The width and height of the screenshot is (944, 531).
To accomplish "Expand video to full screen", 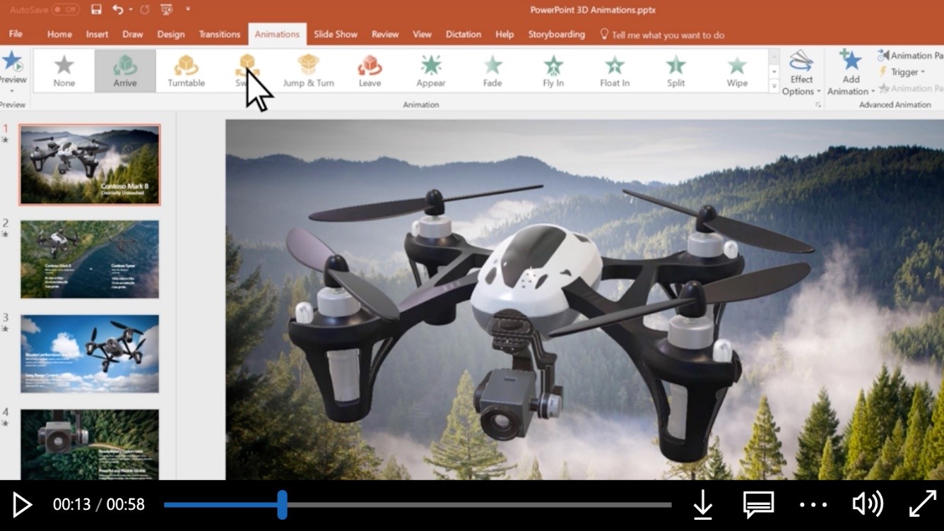I will point(922,504).
